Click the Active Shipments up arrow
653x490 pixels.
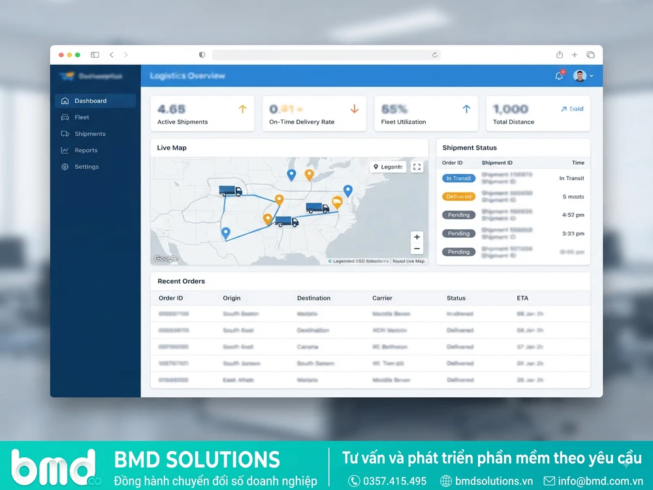pyautogui.click(x=242, y=109)
